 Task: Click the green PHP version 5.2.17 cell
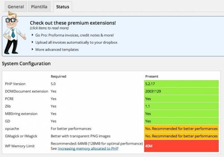click(x=181, y=84)
